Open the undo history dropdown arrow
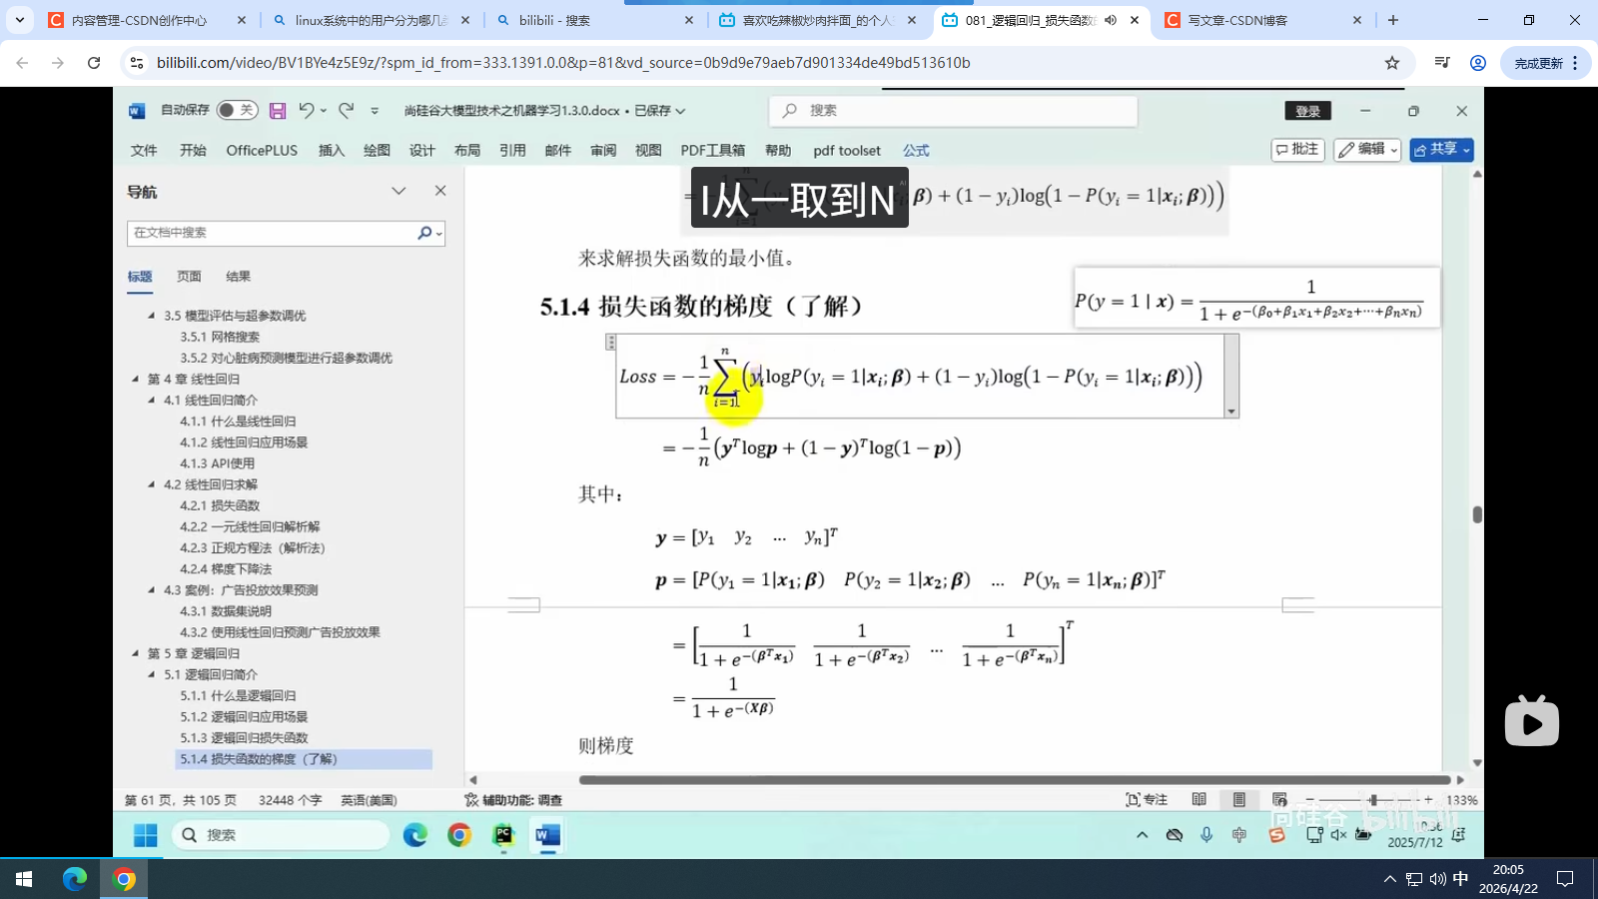1598x899 pixels. (324, 111)
